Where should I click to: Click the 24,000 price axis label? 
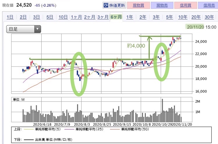(201, 41)
